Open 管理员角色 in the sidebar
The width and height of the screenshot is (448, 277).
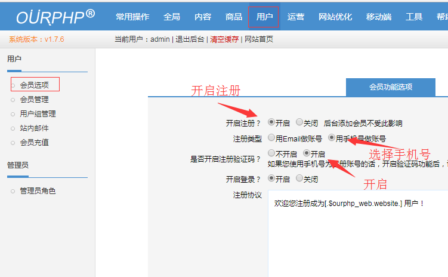coord(38,191)
